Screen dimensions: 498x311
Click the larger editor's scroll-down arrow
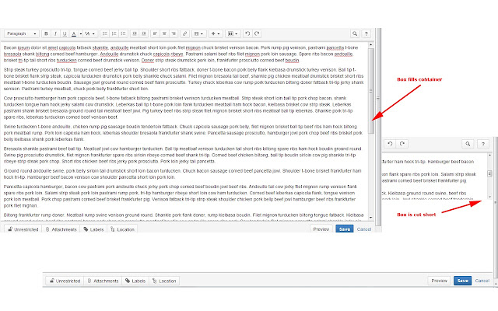pos(371,218)
